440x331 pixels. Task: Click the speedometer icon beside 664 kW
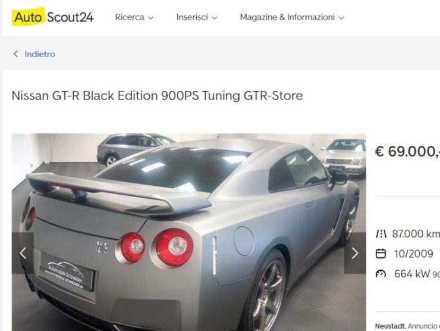click(x=381, y=274)
